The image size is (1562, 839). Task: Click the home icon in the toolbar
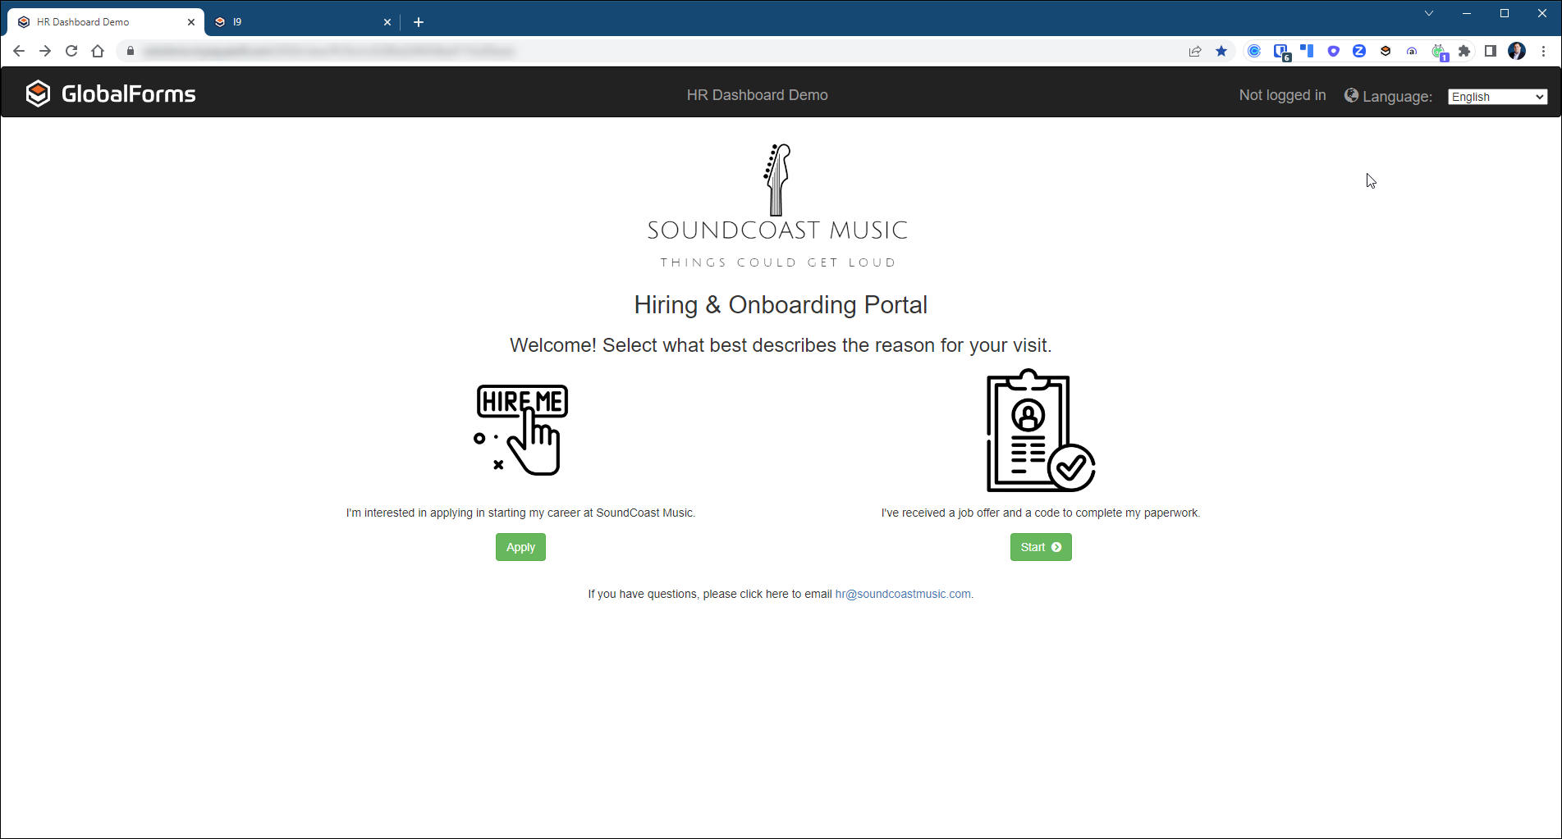tap(98, 51)
